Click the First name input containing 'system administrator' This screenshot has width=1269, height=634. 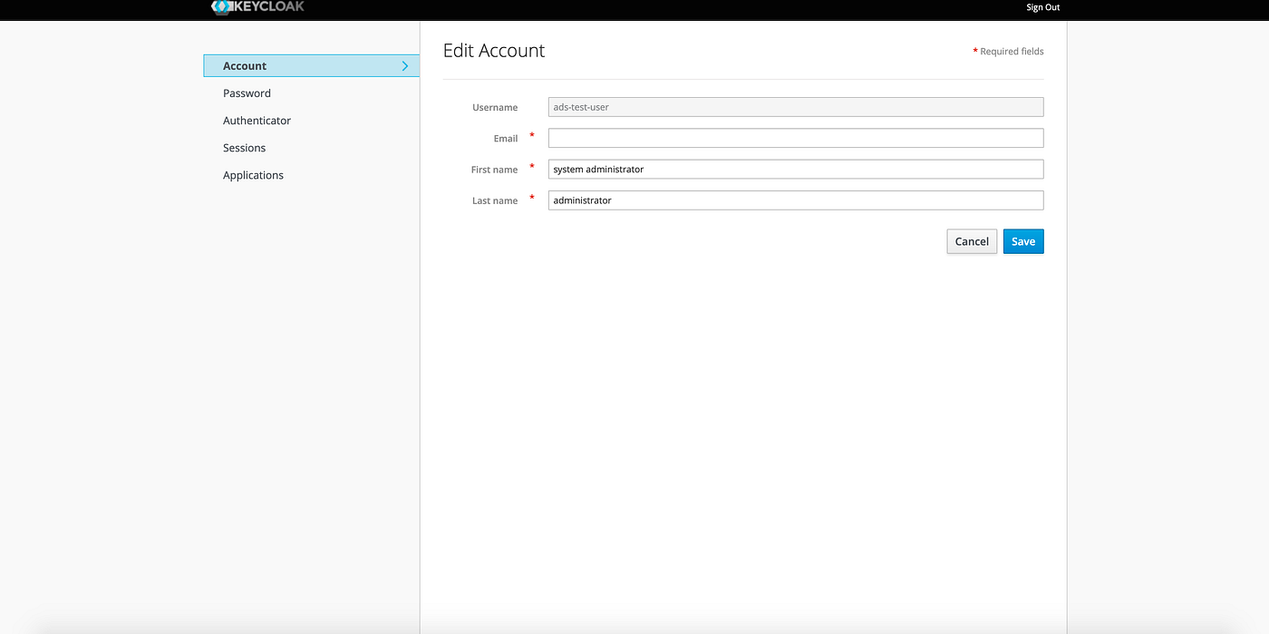(795, 169)
